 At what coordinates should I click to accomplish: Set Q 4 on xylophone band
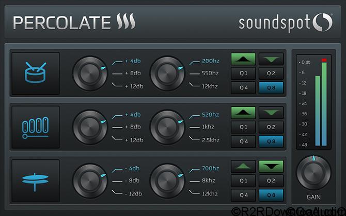pyautogui.click(x=243, y=141)
